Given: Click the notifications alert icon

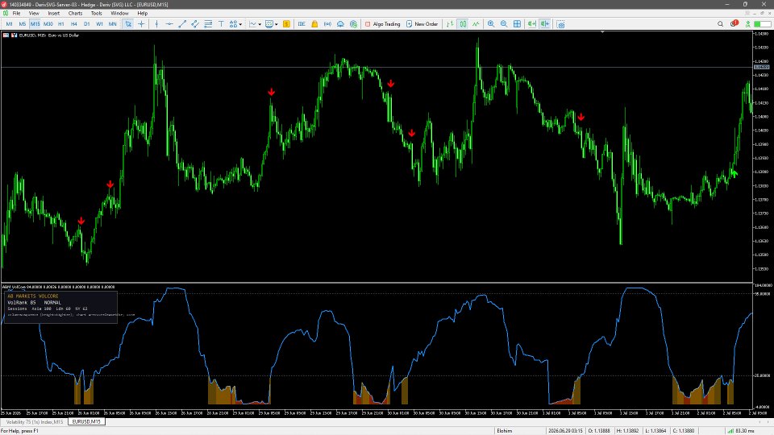Looking at the screenshot, I should click(x=734, y=23).
